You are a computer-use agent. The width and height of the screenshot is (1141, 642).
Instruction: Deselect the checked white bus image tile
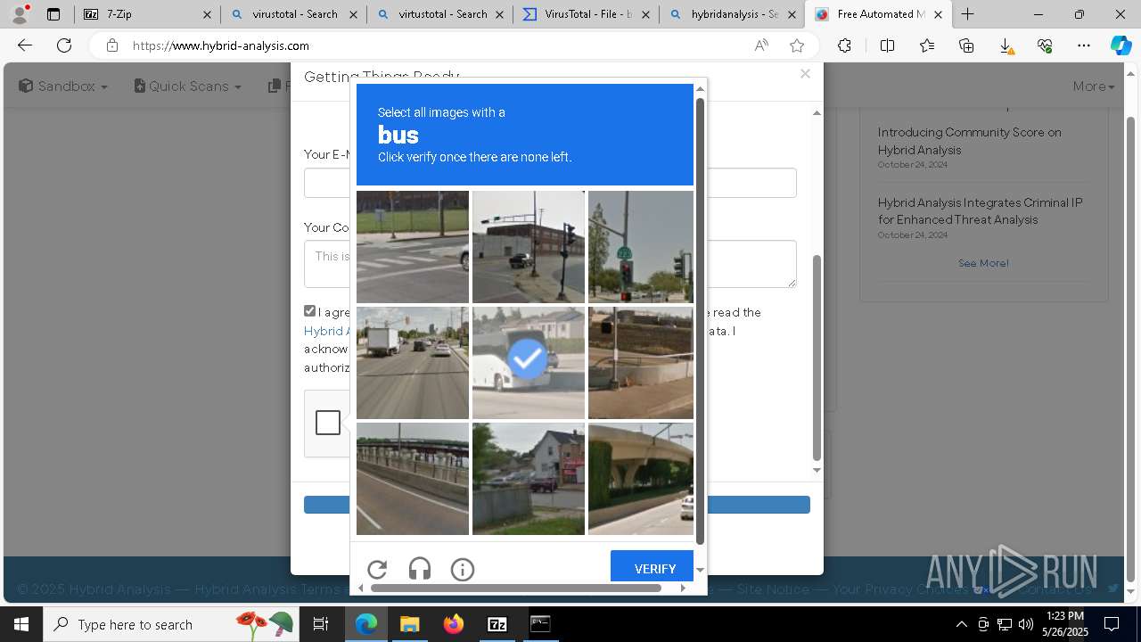tap(528, 363)
